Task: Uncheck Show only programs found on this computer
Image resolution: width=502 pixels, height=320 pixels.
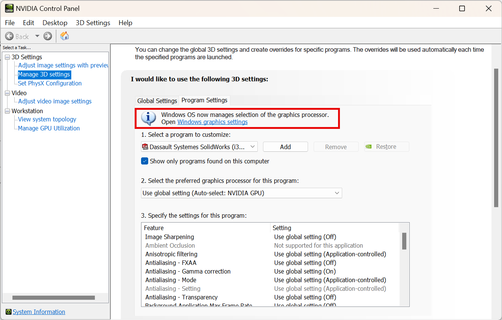Action: 144,161
